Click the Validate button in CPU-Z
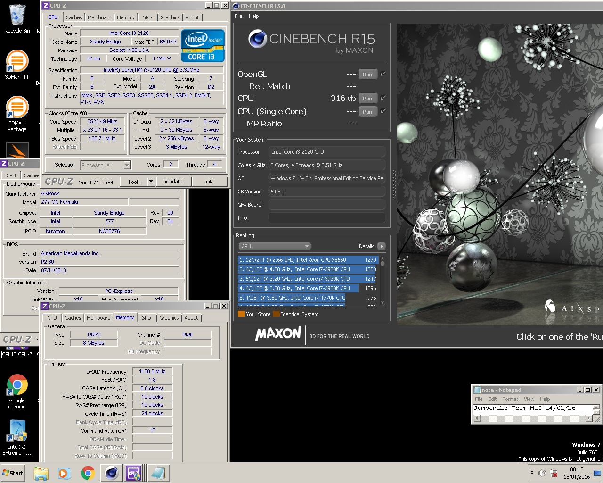603x483 pixels. [173, 182]
